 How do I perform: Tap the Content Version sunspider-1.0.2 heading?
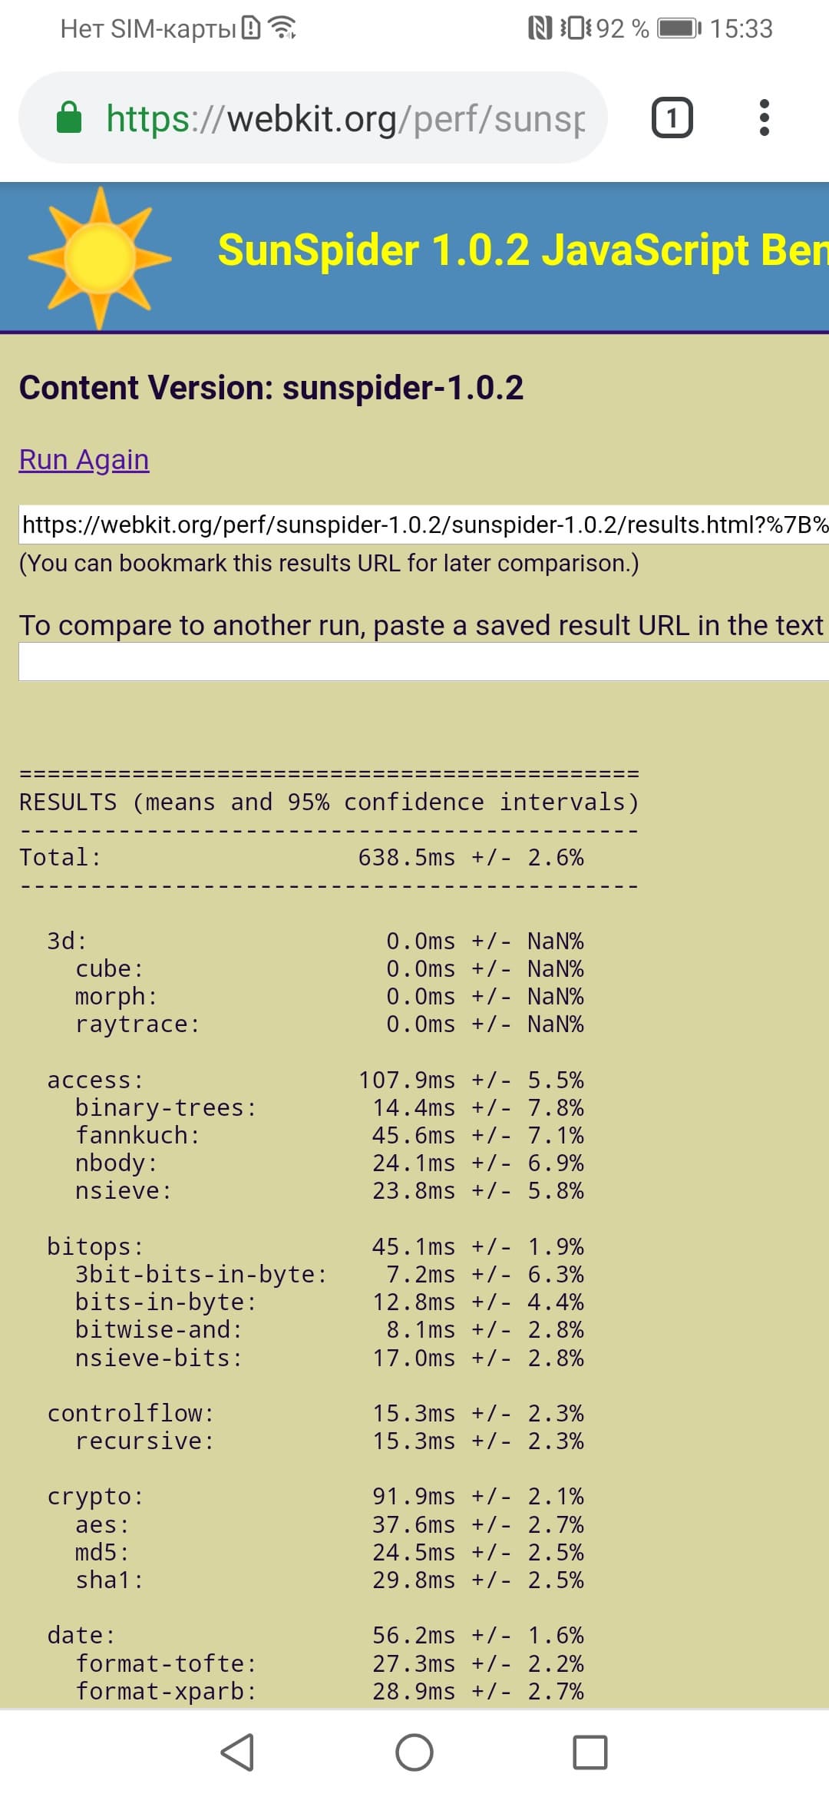pyautogui.click(x=271, y=388)
